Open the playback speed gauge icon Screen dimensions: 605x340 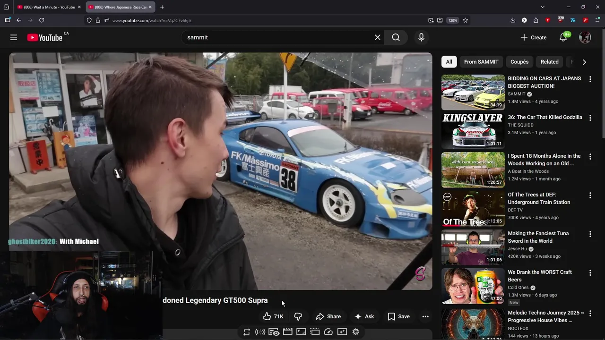pyautogui.click(x=328, y=332)
